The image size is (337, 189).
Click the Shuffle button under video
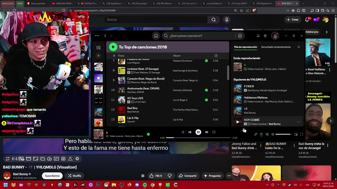(74, 176)
